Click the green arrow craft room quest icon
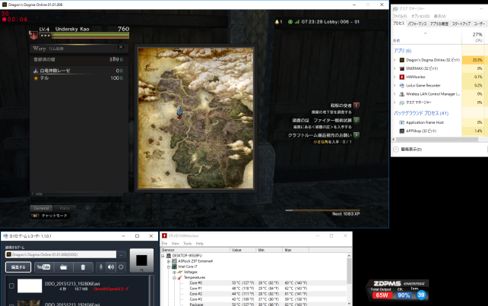488x306 pixels. pyautogui.click(x=356, y=135)
